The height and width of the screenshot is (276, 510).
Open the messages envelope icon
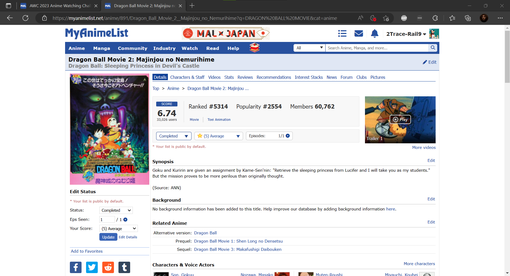point(359,33)
